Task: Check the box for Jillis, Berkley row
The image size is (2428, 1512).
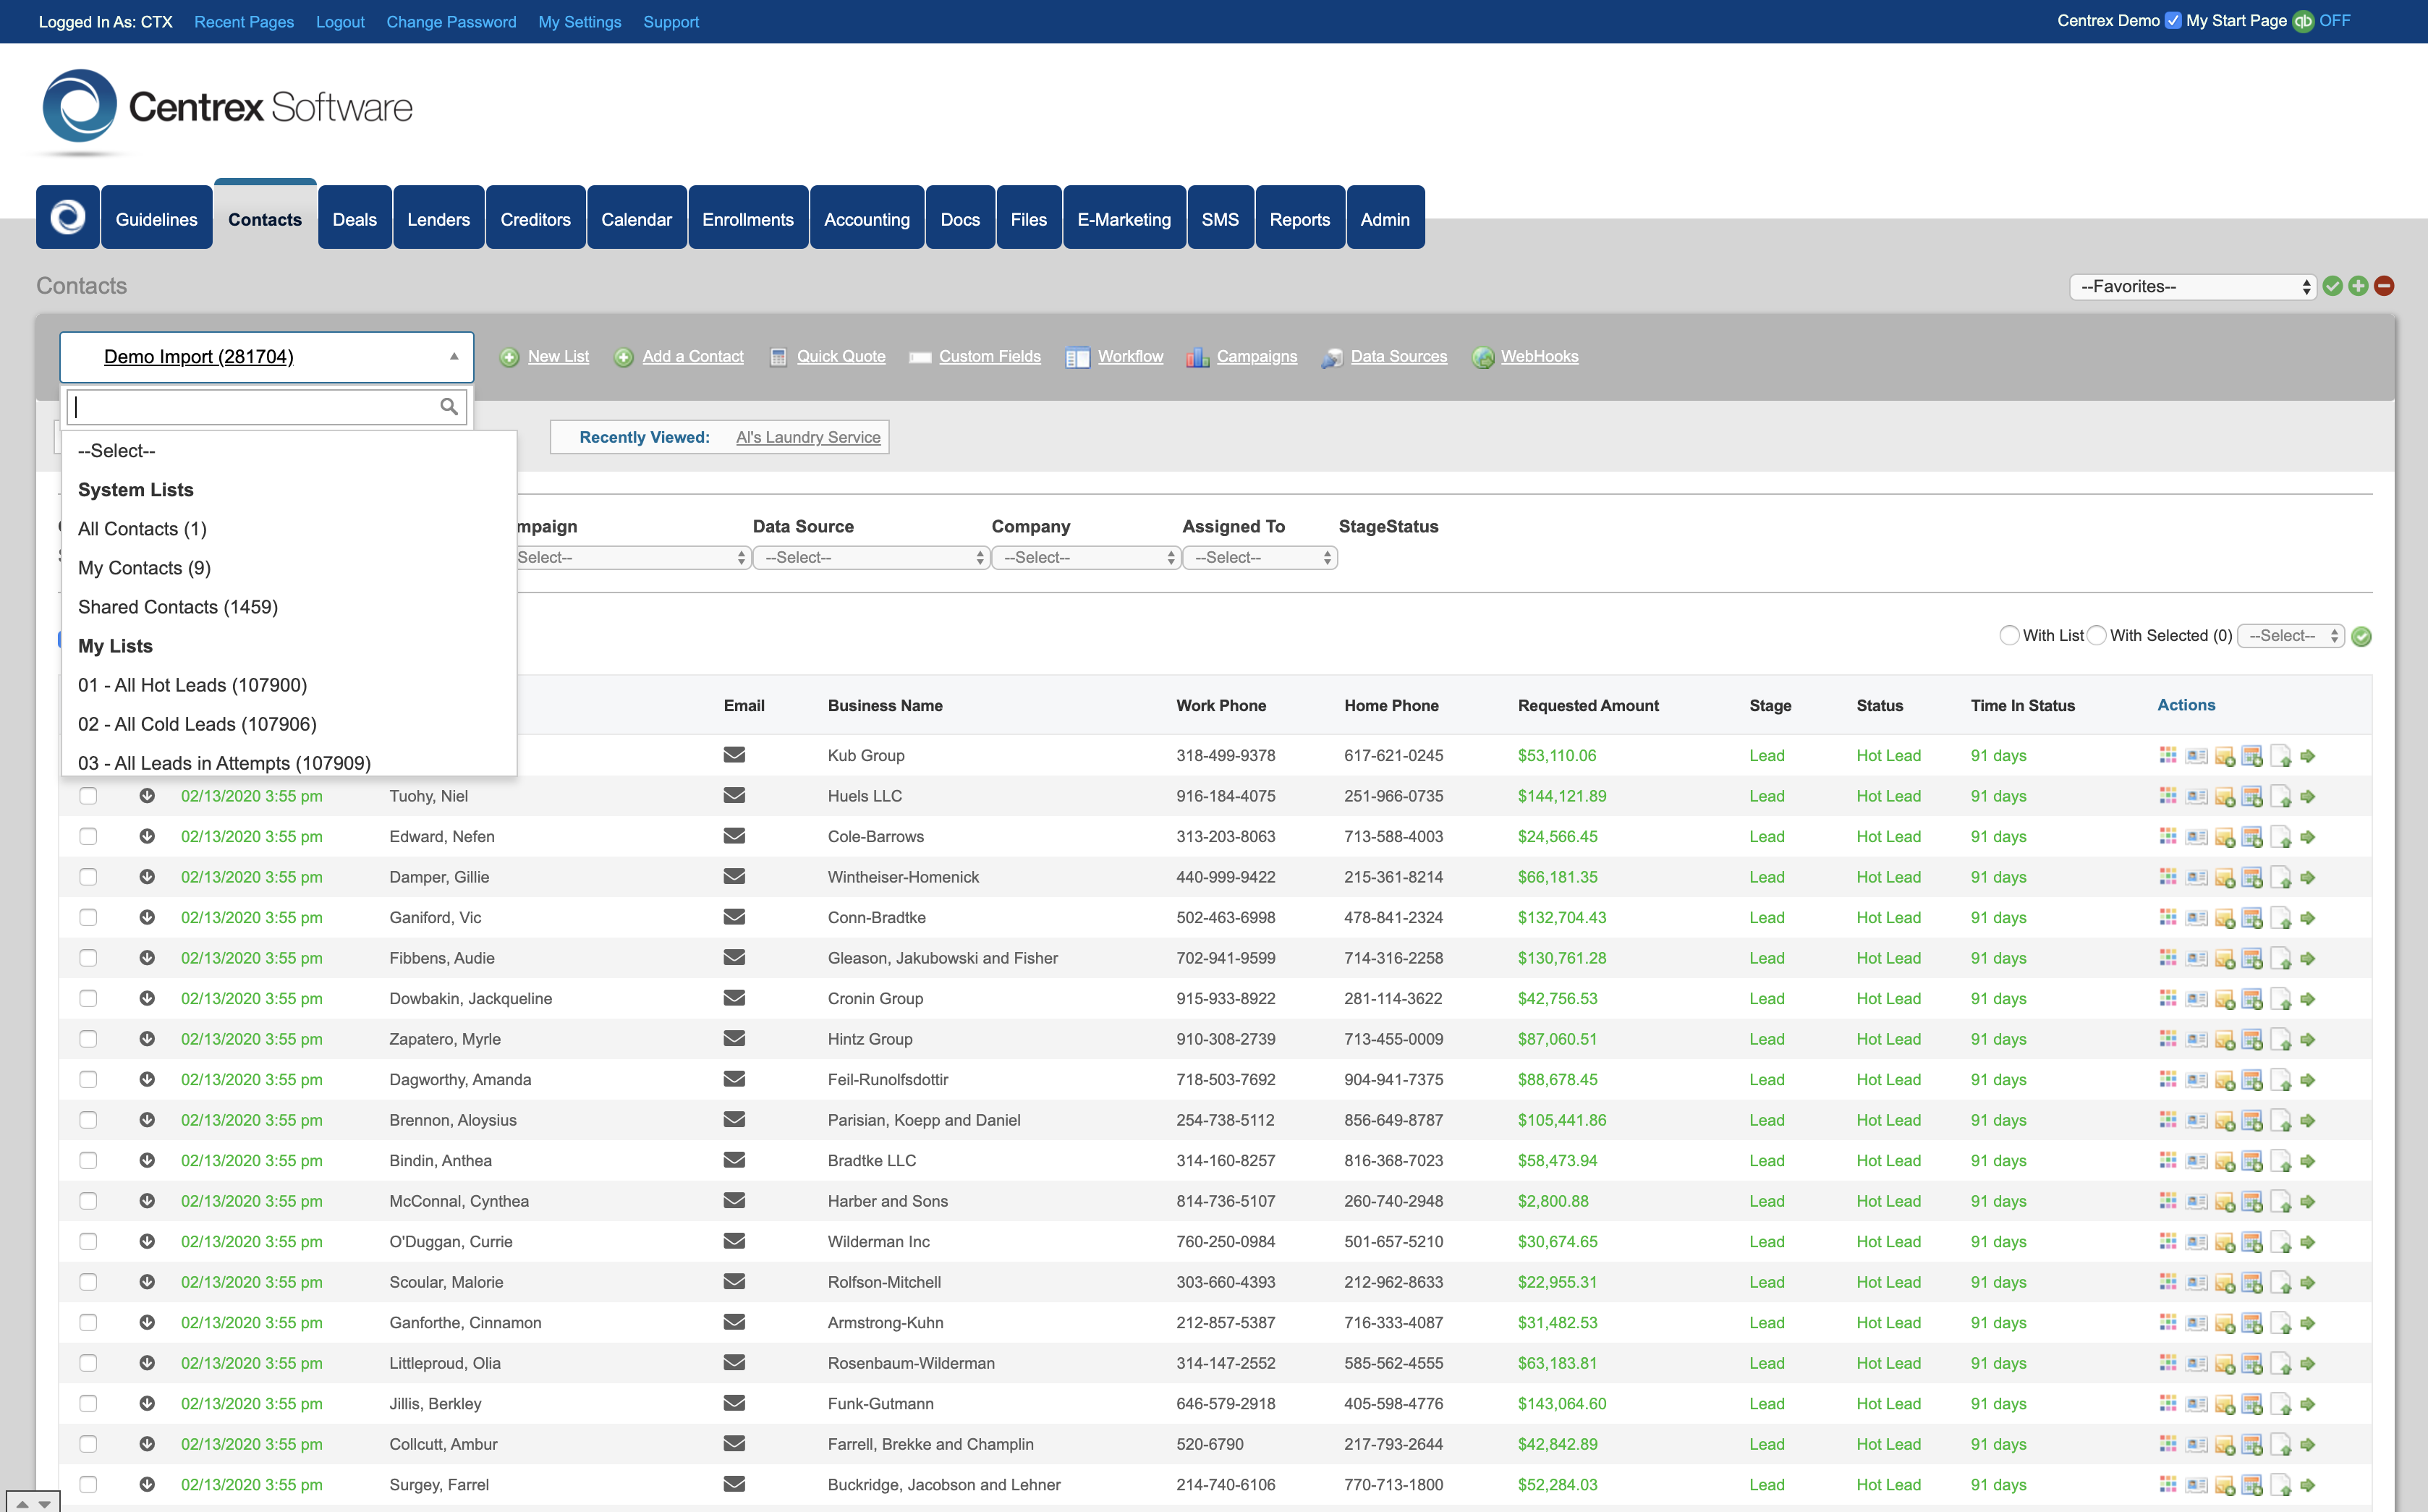Action: click(88, 1403)
